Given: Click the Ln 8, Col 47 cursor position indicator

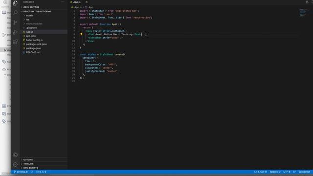Looking at the screenshot, I should (x=261, y=172).
